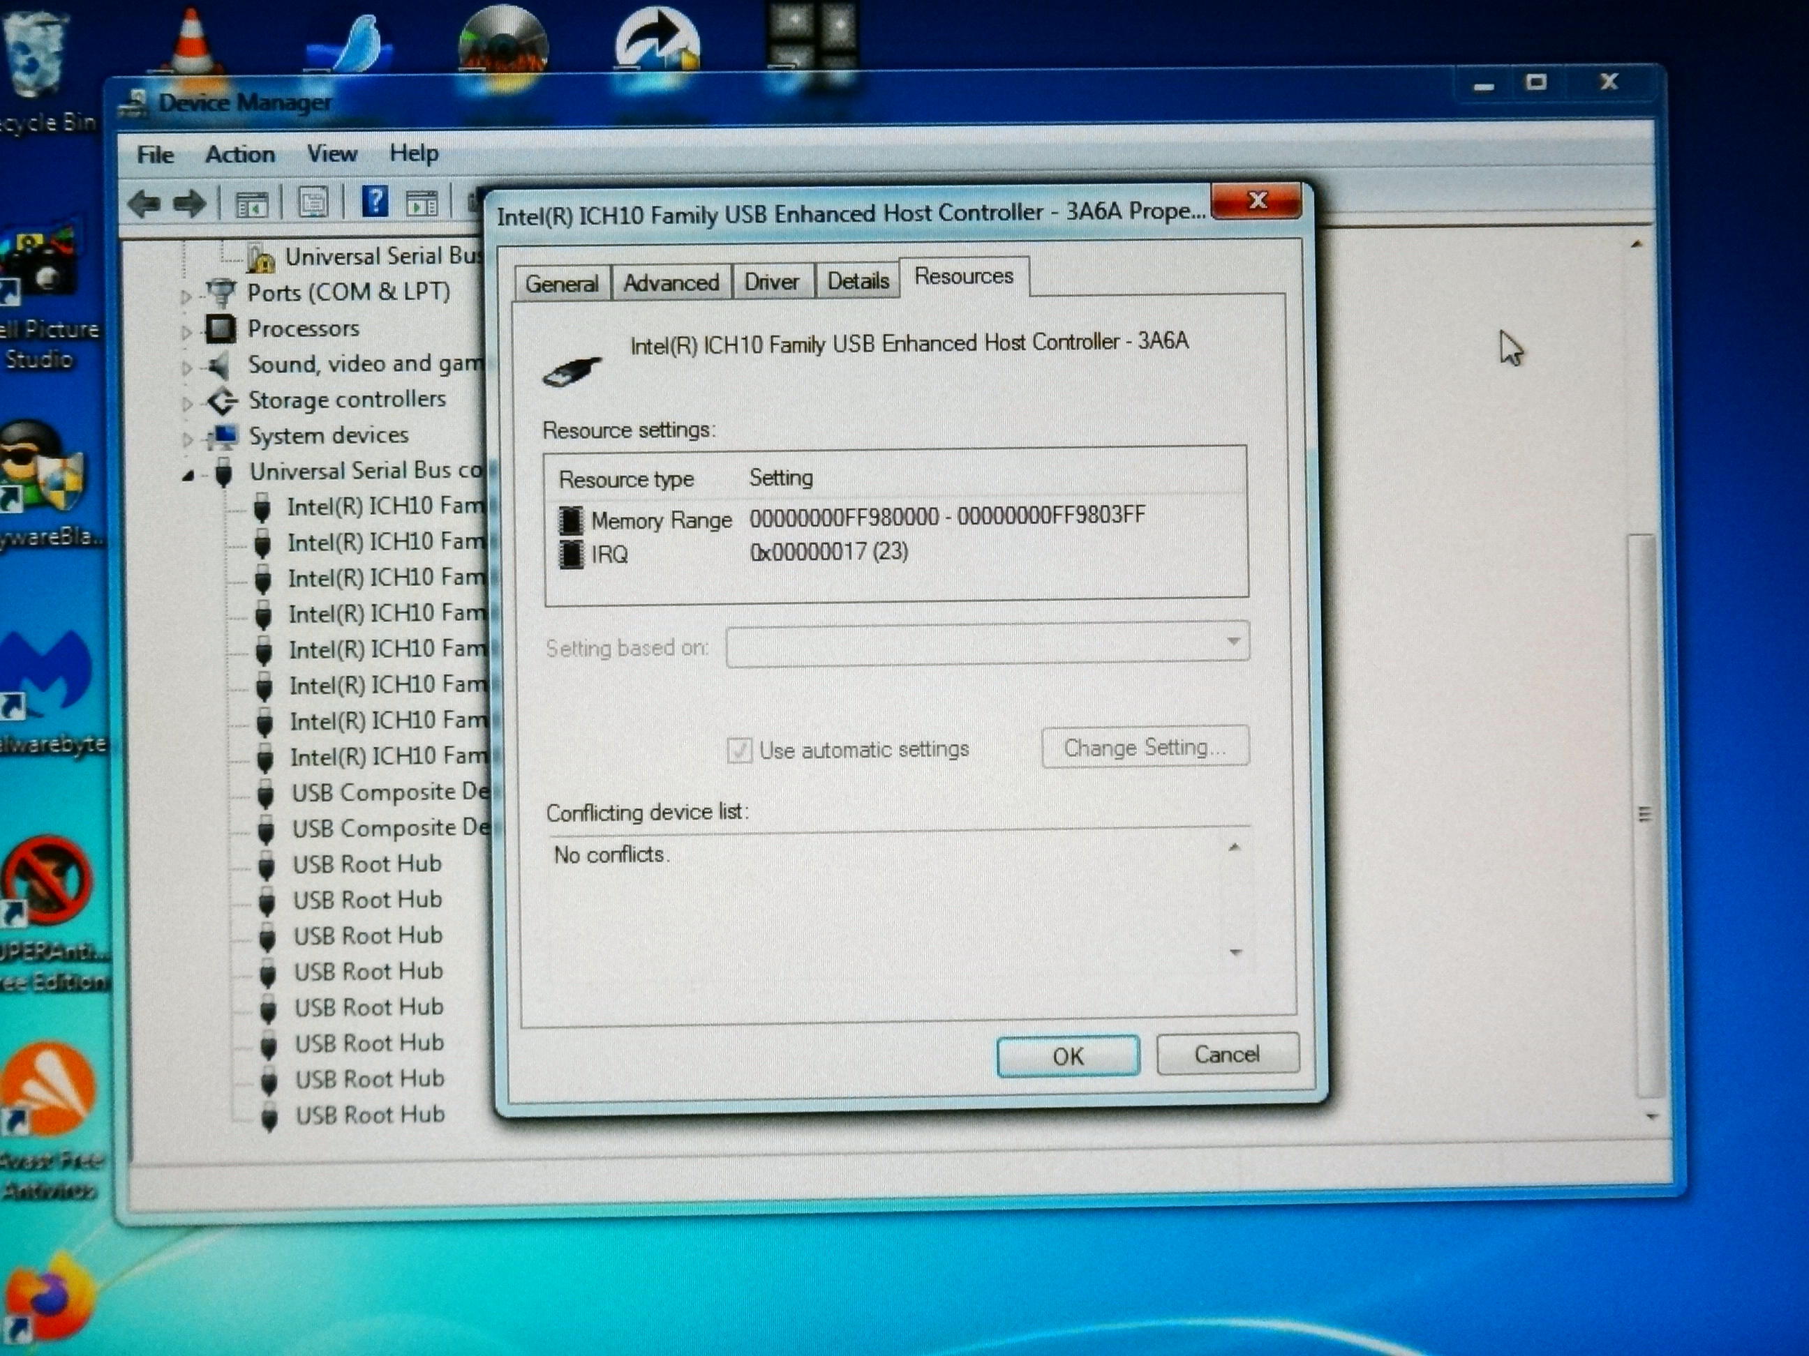This screenshot has width=1809, height=1356.
Task: Click the System devices category icon
Action: coord(223,437)
